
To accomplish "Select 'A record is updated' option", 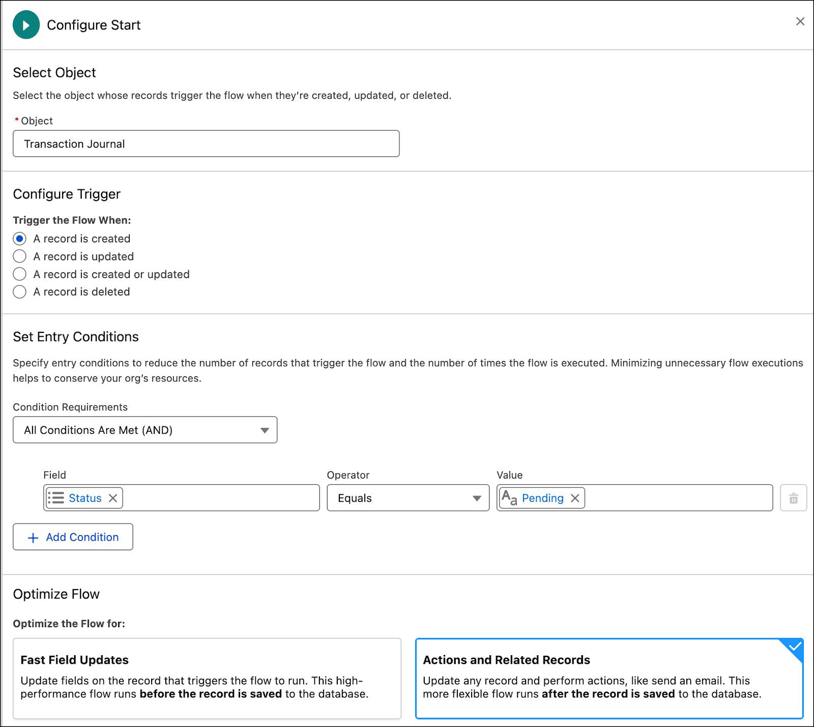I will point(20,256).
